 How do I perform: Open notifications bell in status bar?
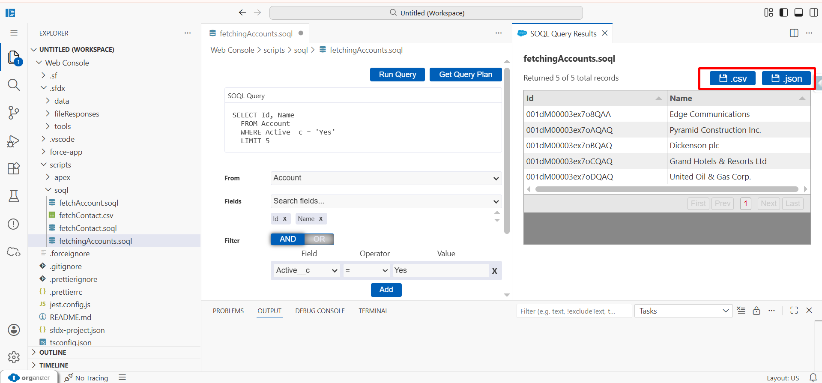tap(813, 377)
